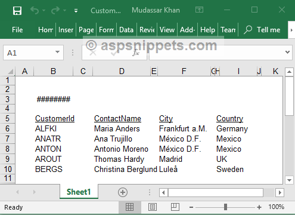Switch to the Data ribbon tab

pyautogui.click(x=126, y=30)
